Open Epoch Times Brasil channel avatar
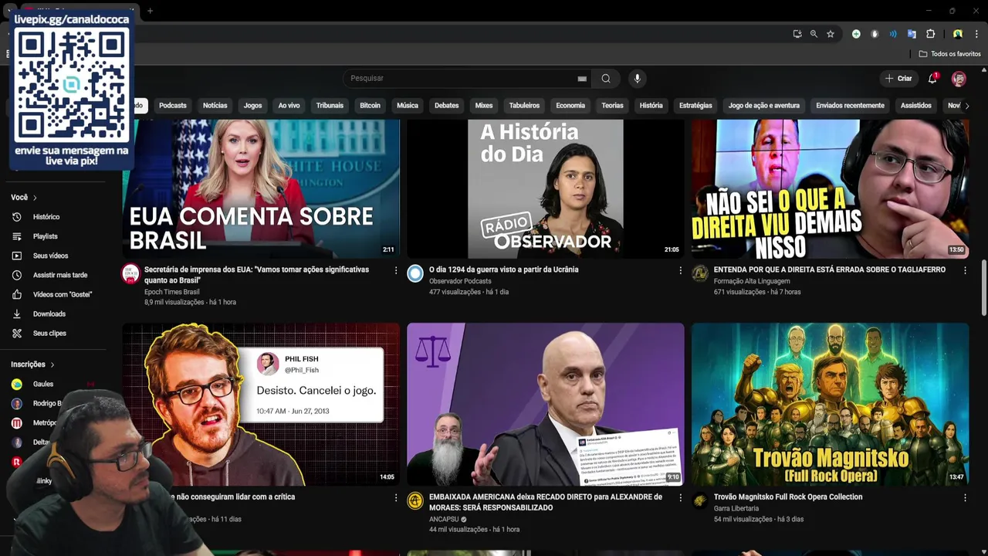 130,273
